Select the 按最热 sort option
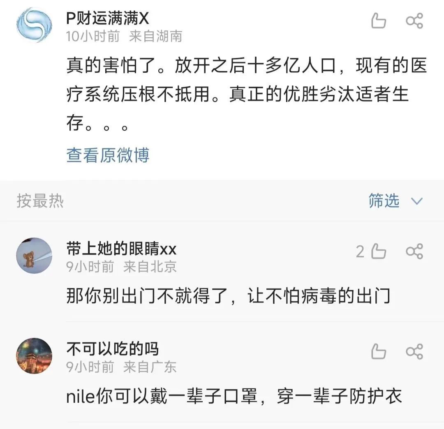The image size is (444, 429). click(x=40, y=201)
